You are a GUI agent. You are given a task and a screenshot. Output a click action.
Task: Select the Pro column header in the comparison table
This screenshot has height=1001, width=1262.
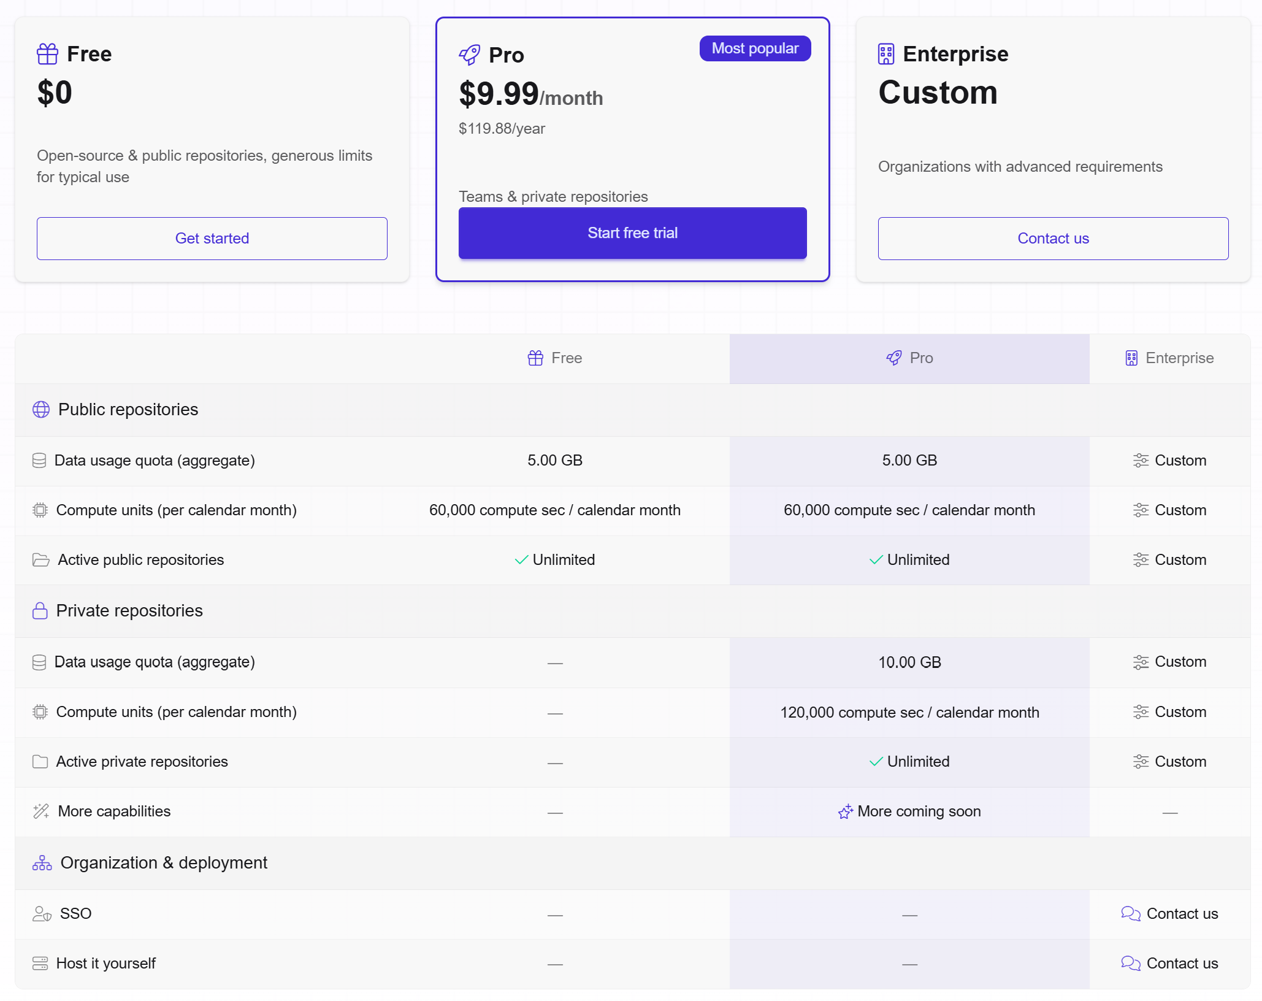tap(909, 358)
